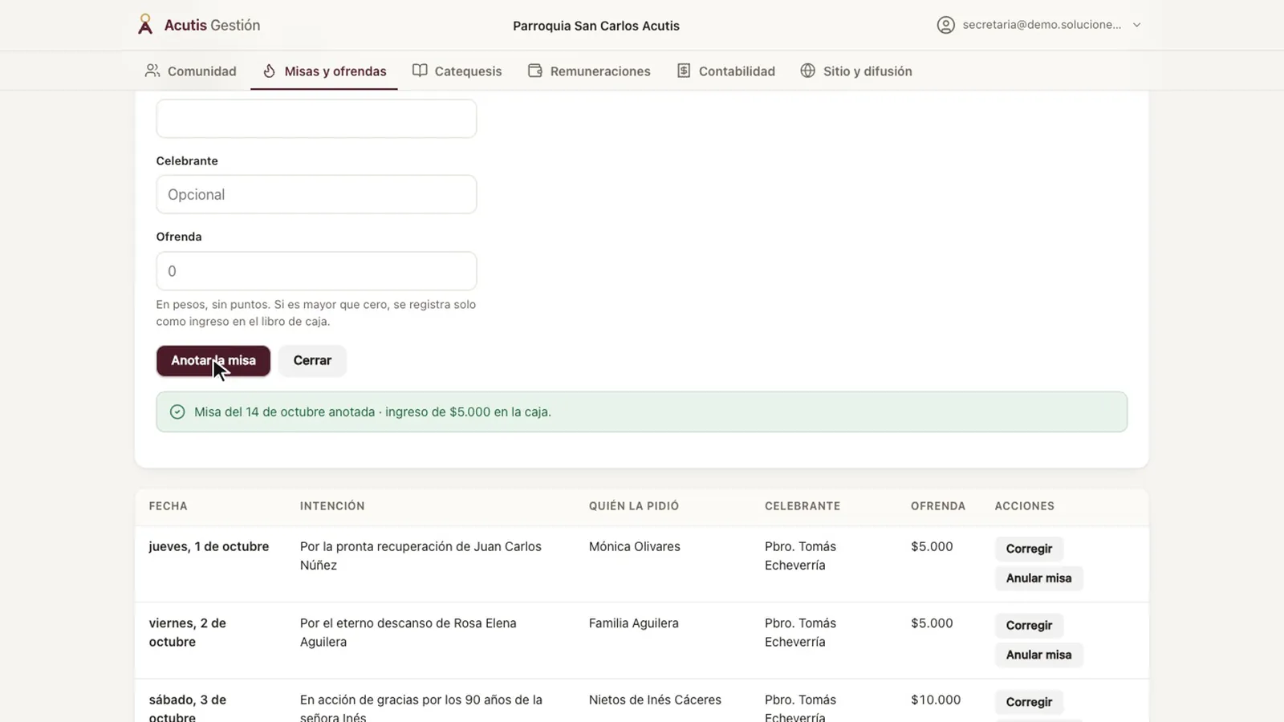Click the Quién la pidió column header
Image resolution: width=1284 pixels, height=722 pixels.
pyautogui.click(x=634, y=506)
